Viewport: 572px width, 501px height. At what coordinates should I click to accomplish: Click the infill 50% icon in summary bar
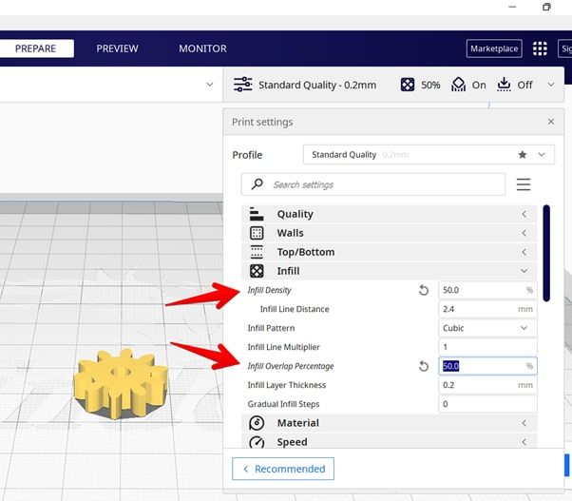point(408,85)
